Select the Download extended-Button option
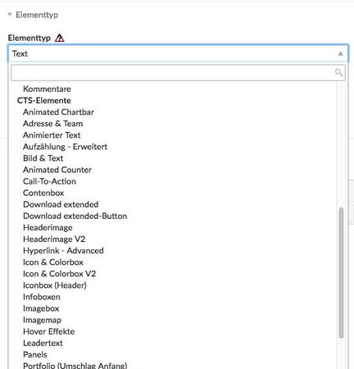 click(x=75, y=216)
